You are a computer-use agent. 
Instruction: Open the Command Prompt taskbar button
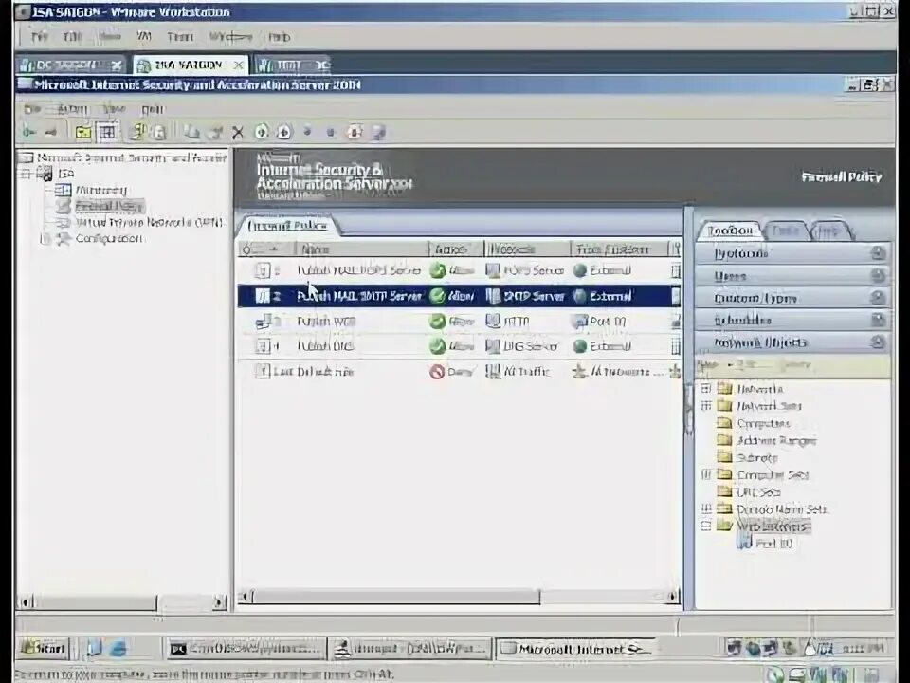[x=245, y=648]
